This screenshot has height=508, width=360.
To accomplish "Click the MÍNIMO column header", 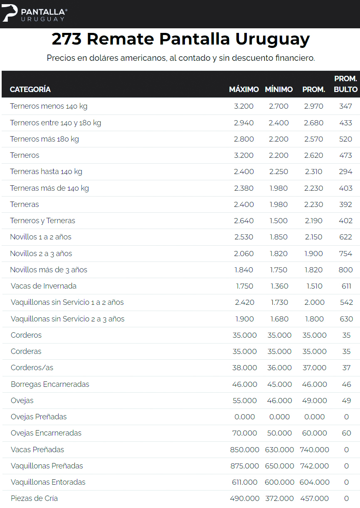I will [279, 90].
